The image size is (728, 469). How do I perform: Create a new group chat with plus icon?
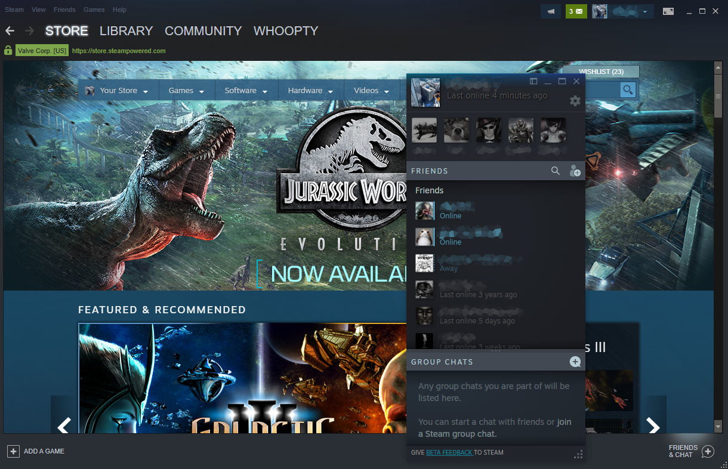[x=575, y=362]
